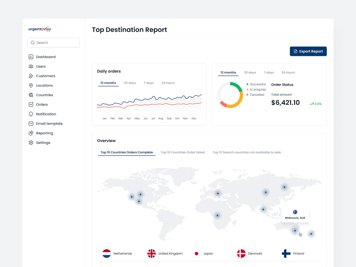The height and width of the screenshot is (267, 356).
Task: Select Top 10 Countries Orders Complete tab
Action: 127,153
